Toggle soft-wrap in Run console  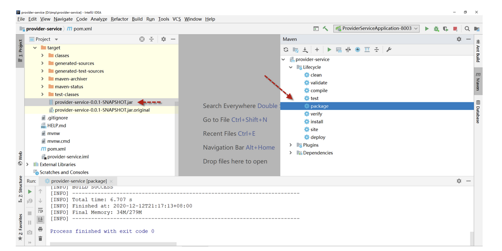(x=40, y=210)
